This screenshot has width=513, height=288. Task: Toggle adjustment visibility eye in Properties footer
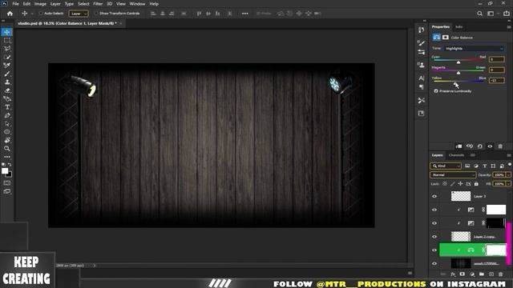click(x=490, y=146)
